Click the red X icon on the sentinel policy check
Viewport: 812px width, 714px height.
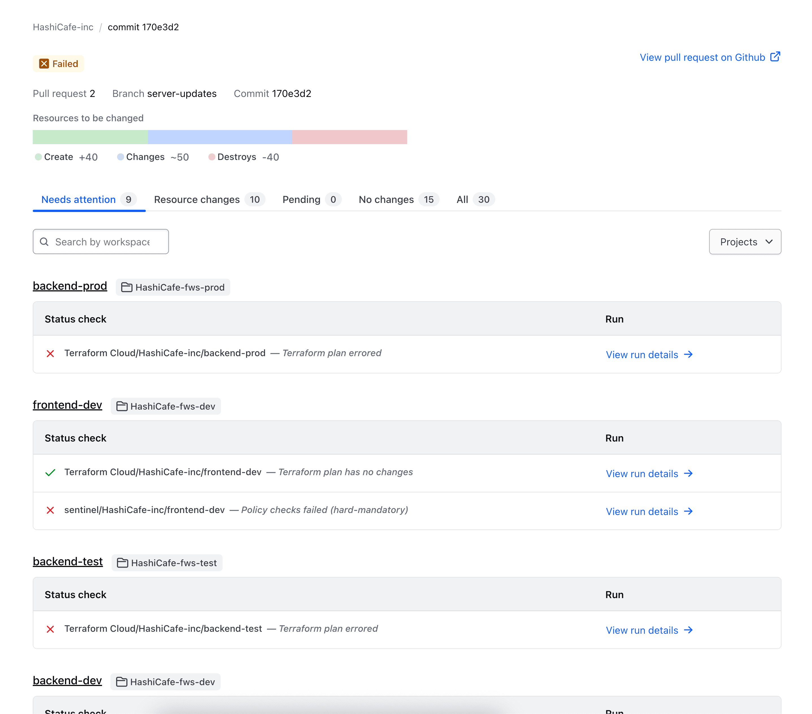pos(51,510)
